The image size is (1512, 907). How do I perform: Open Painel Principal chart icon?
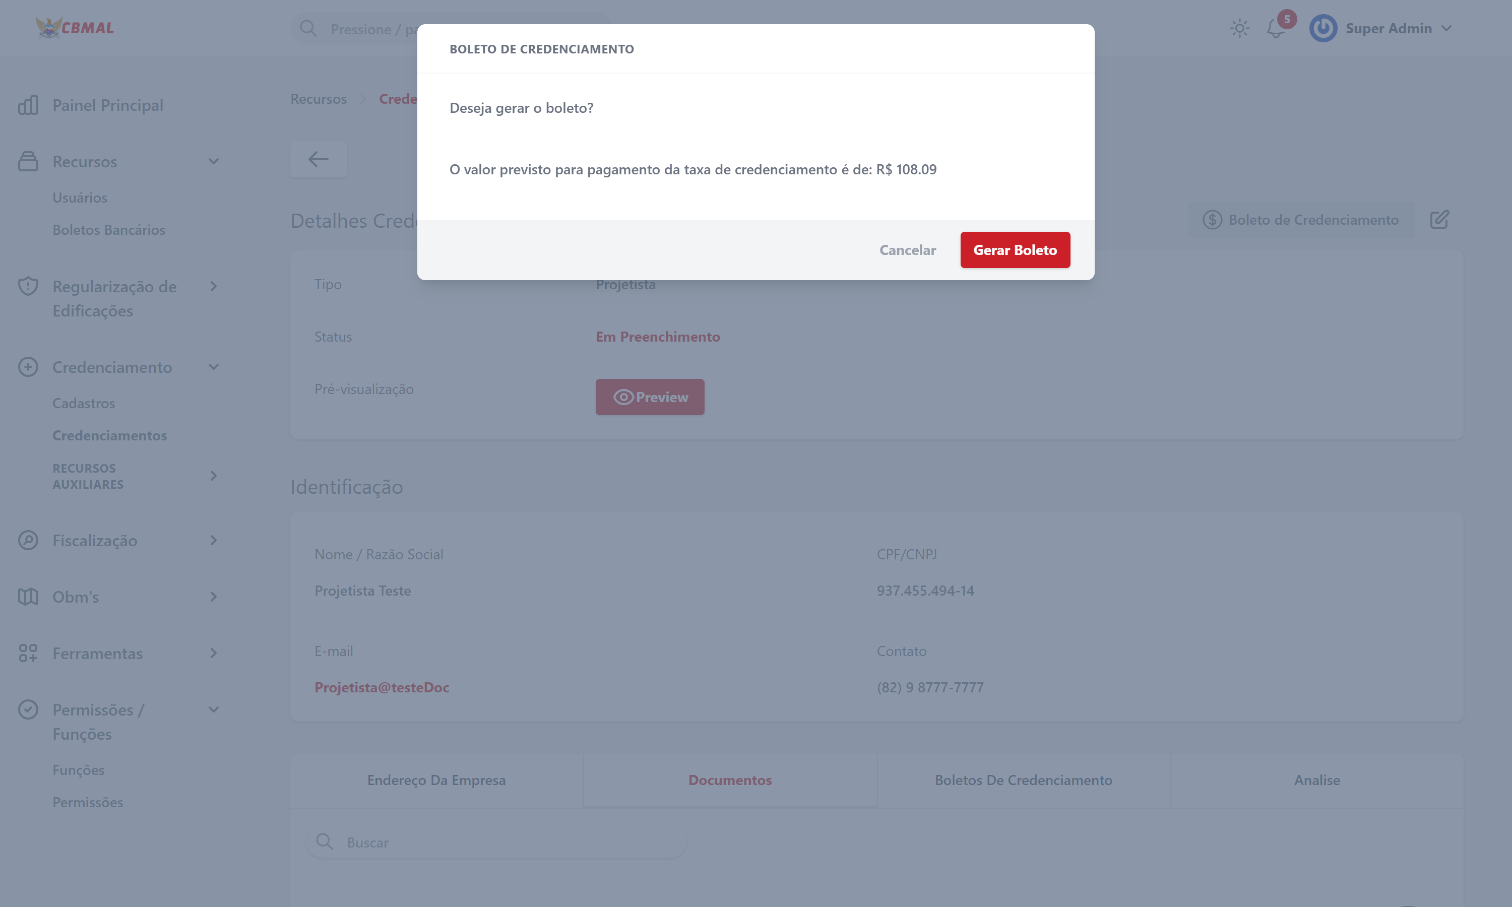click(x=28, y=105)
